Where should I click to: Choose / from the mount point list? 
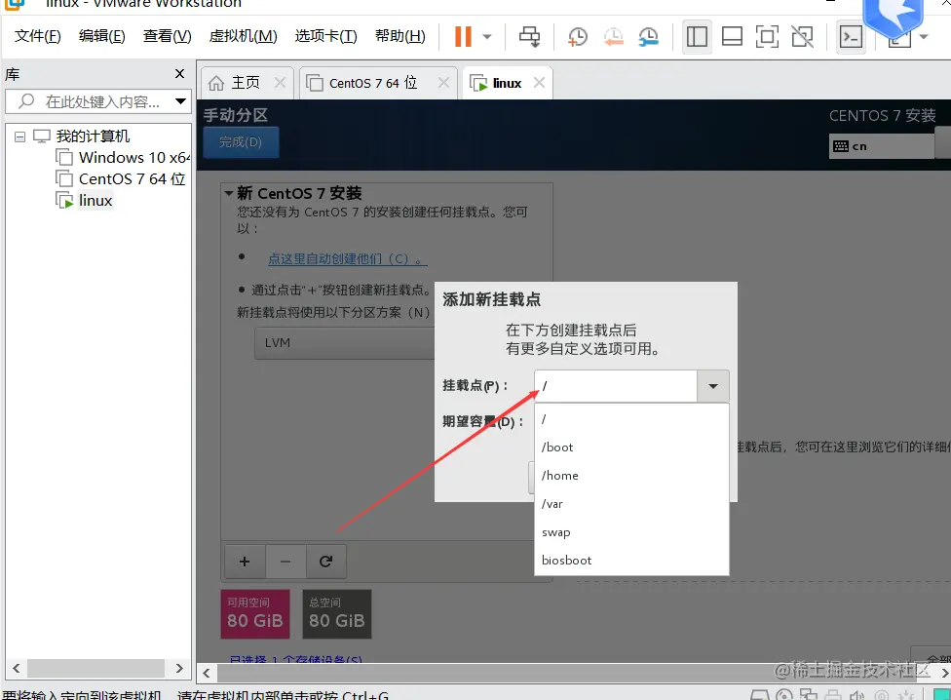point(630,418)
